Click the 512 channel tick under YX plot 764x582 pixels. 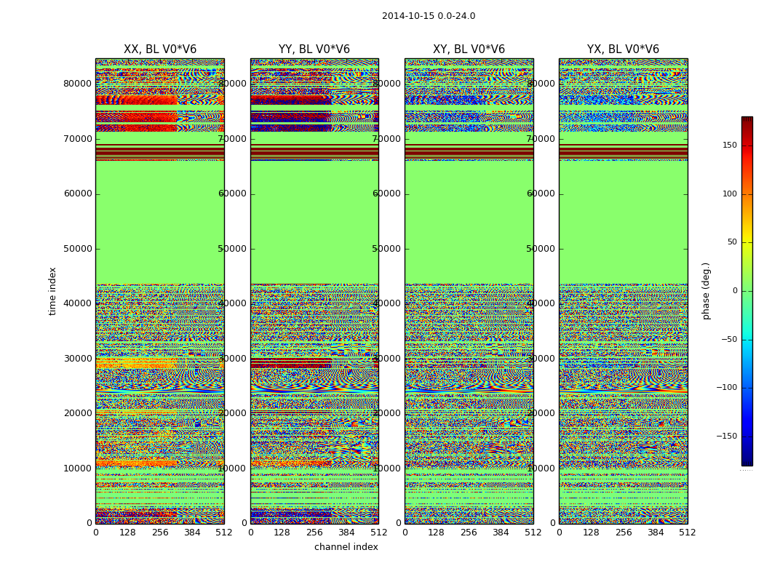coord(688,533)
